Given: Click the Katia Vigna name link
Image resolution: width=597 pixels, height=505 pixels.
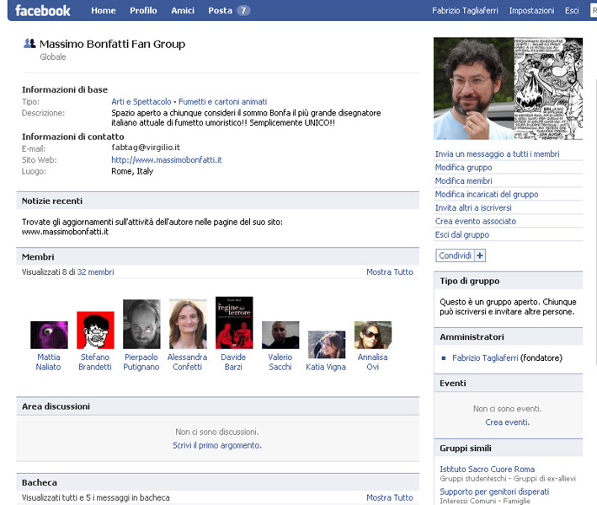Looking at the screenshot, I should coord(326,367).
